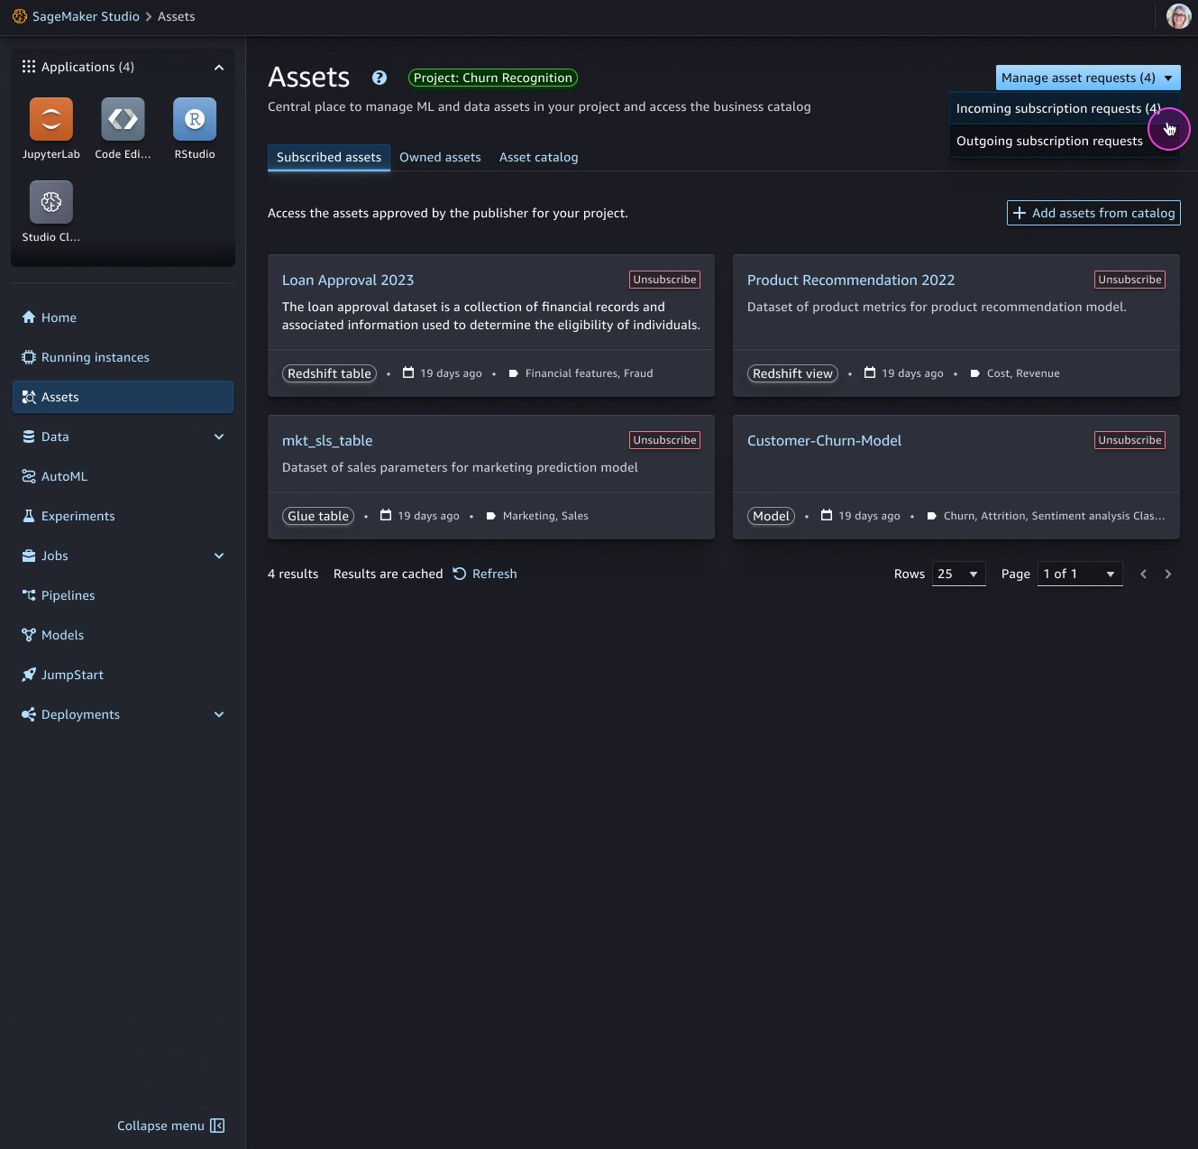Open AutoML from the sidebar
This screenshot has height=1149, width=1198.
[123, 476]
